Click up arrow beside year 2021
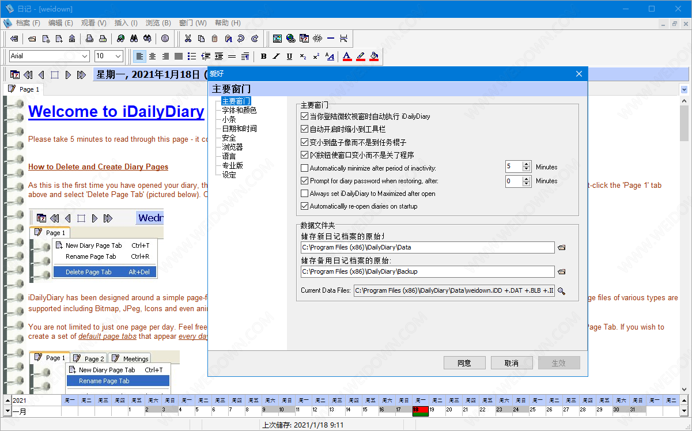The height and width of the screenshot is (431, 692). tap(7, 400)
